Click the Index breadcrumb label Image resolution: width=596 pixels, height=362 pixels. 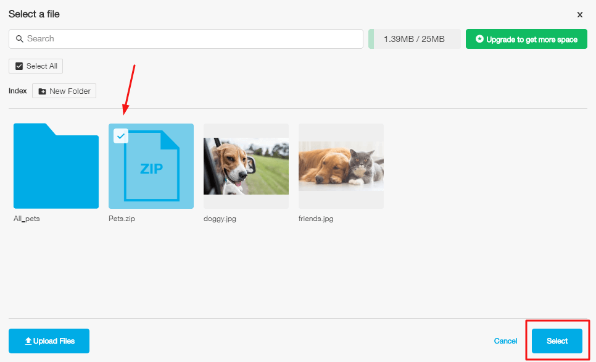18,91
